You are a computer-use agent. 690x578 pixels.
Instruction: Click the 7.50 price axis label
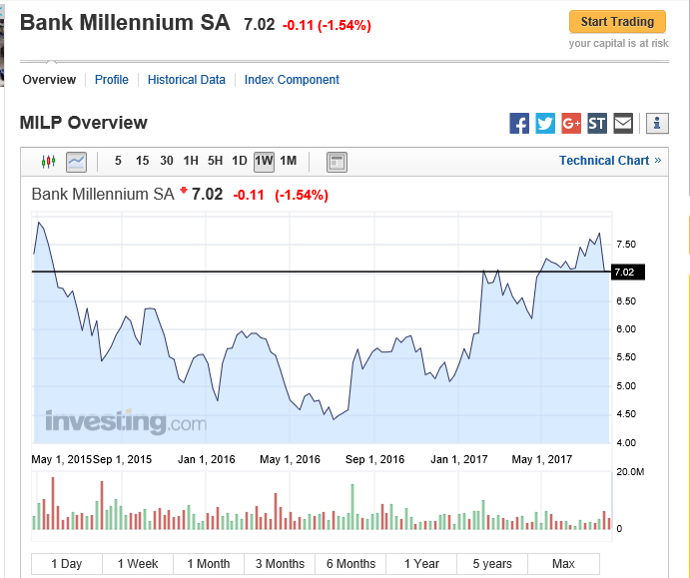pos(626,245)
